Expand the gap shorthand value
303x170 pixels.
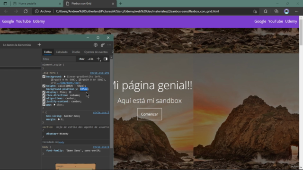[54, 105]
